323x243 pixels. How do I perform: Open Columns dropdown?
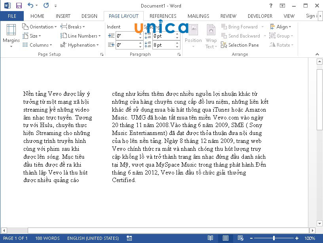pos(37,45)
